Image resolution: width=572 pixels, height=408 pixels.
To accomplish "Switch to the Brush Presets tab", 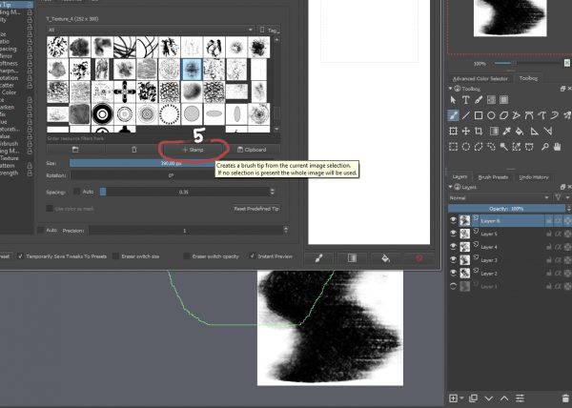I will (x=493, y=177).
